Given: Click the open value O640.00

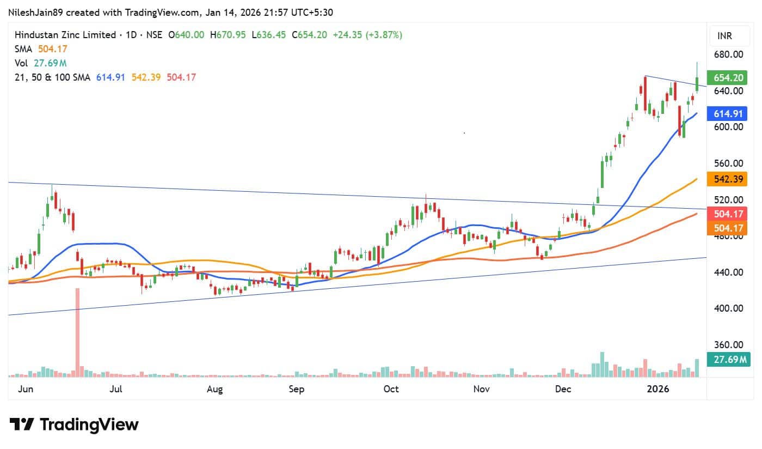Looking at the screenshot, I should click(187, 35).
